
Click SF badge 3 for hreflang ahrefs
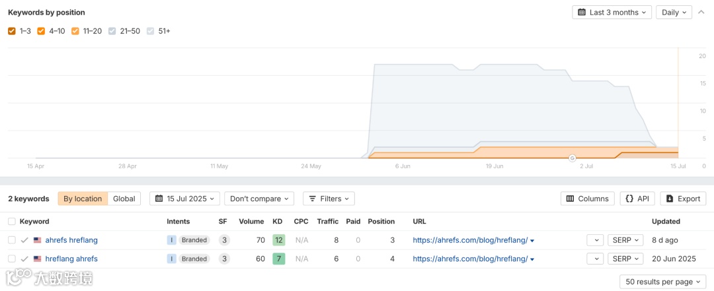click(224, 259)
